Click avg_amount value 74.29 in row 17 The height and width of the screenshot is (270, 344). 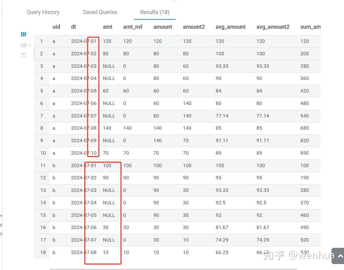222,240
